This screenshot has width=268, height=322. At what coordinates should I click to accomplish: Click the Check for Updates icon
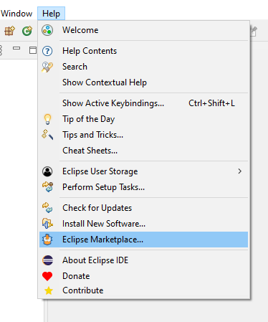pyautogui.click(x=47, y=208)
